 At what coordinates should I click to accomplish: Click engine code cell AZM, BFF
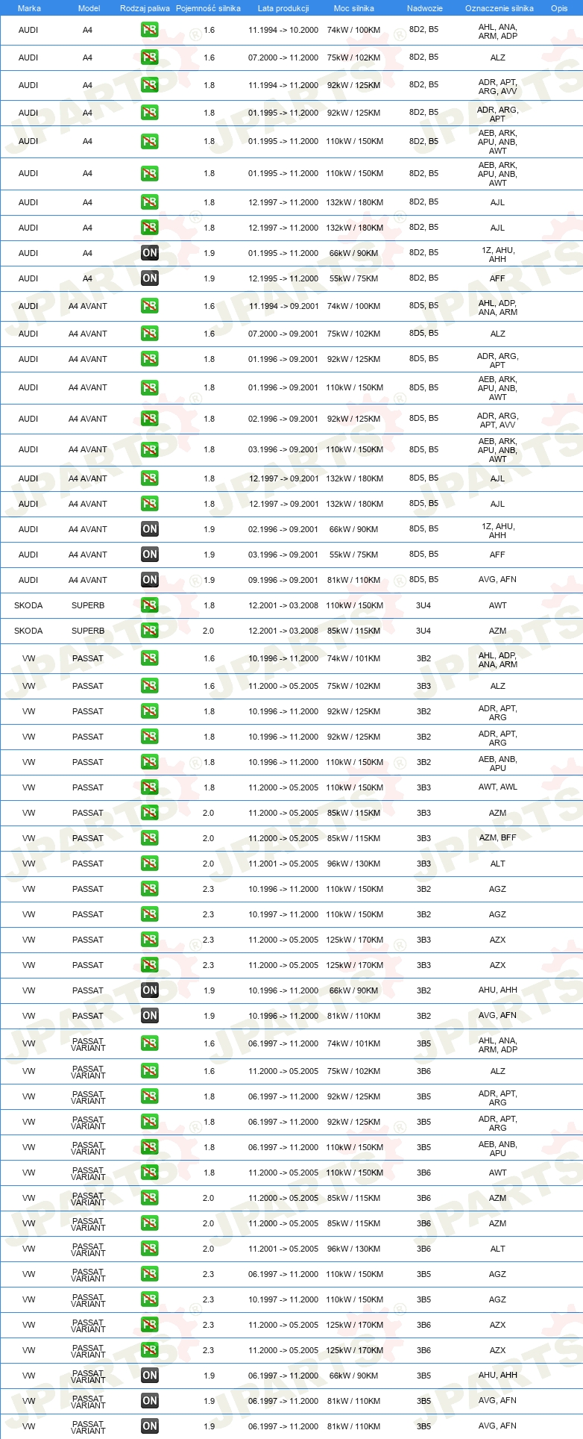pyautogui.click(x=498, y=838)
